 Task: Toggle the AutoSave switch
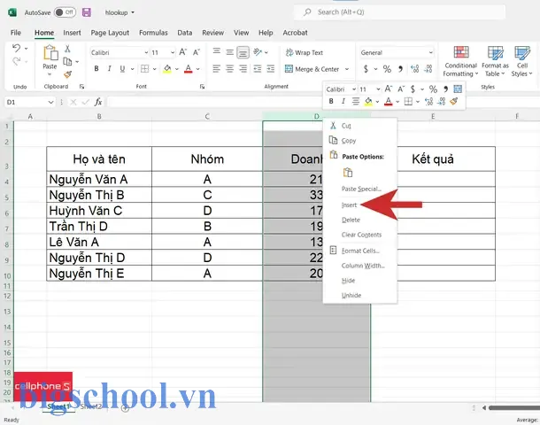65,12
